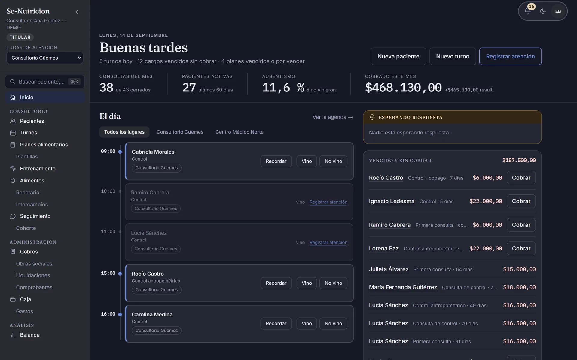Open Plantillas in the sidebar
Screen dimensions: 577x360
point(27,157)
